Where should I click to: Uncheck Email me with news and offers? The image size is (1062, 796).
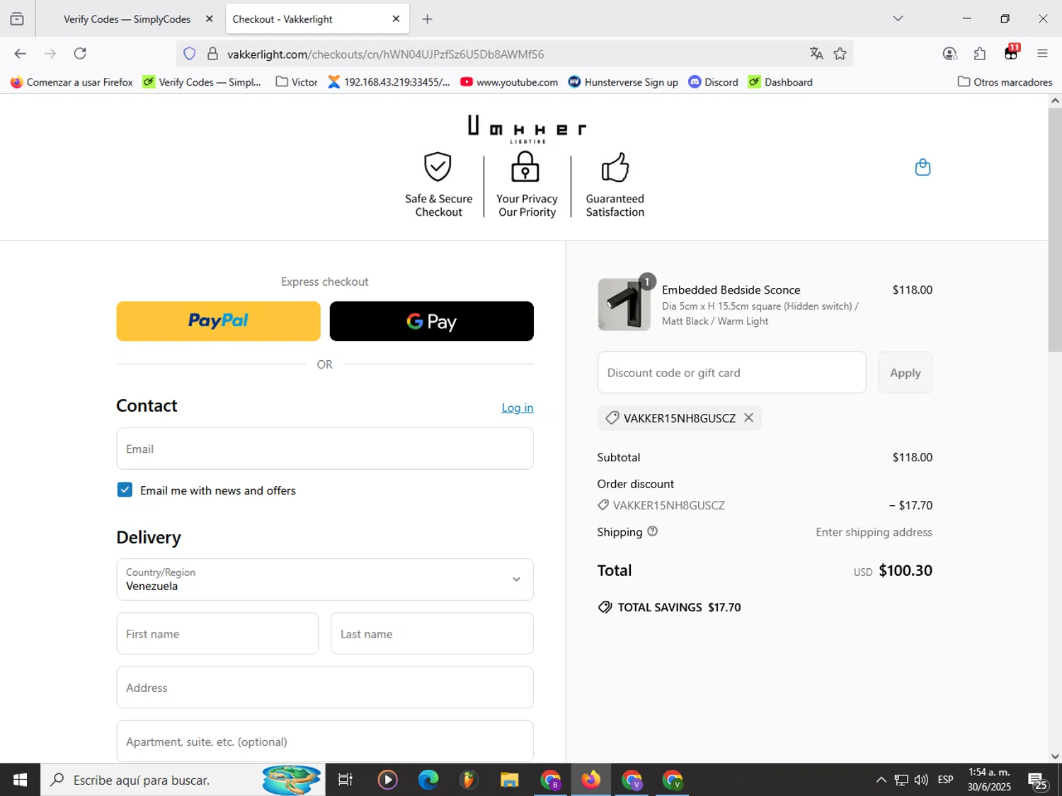(x=125, y=490)
